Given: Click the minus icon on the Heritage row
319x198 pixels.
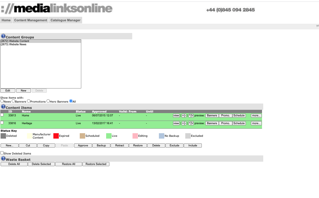Looking at the screenshot, I should click(185, 123).
